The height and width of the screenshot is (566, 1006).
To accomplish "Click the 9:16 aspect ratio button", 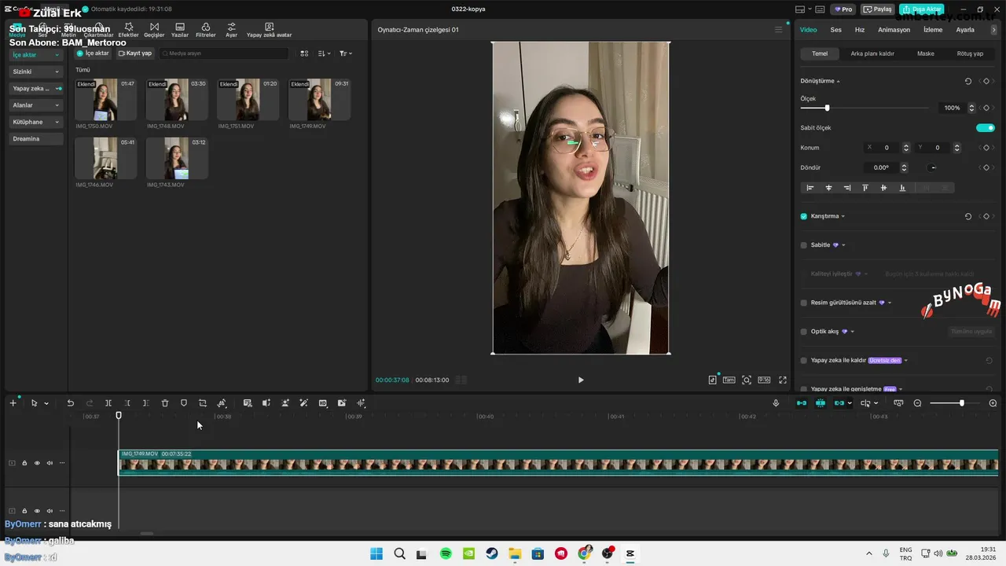I will click(x=764, y=380).
